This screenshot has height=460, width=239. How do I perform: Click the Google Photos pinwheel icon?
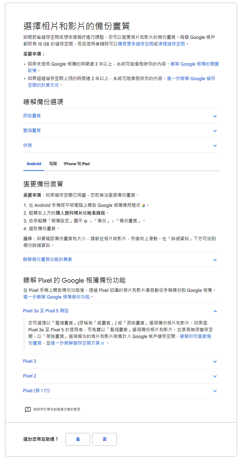click(x=143, y=206)
